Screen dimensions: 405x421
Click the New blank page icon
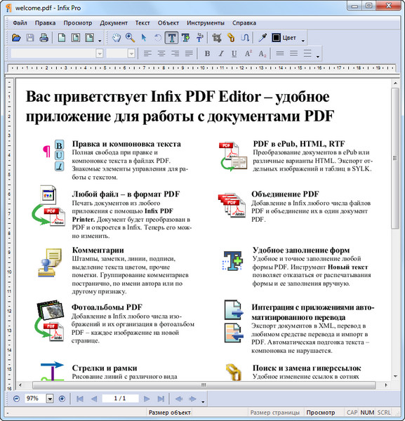click(62, 38)
